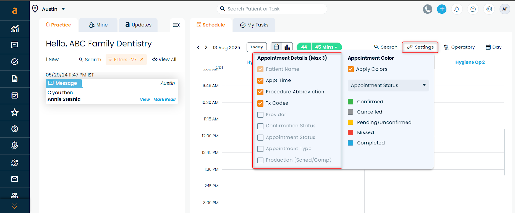Expand the Appointment Status dropdown
This screenshot has height=213, width=515.
tap(388, 85)
